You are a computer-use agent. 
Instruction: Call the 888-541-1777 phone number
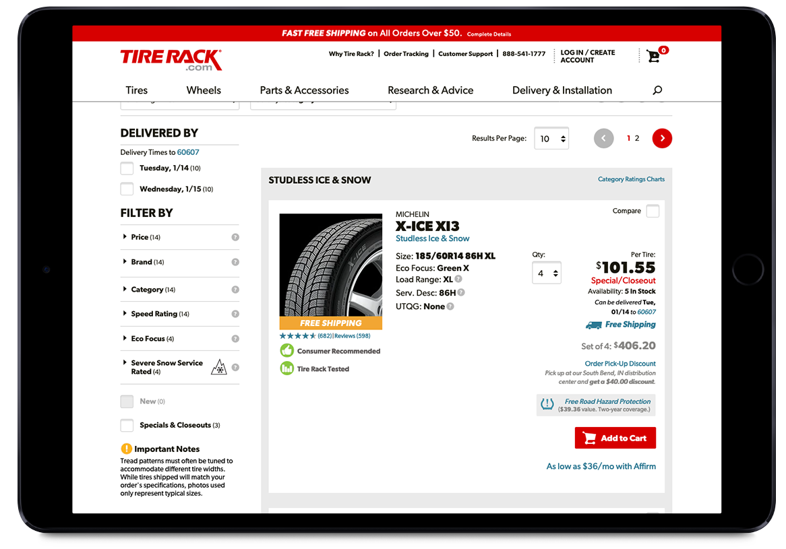(524, 54)
